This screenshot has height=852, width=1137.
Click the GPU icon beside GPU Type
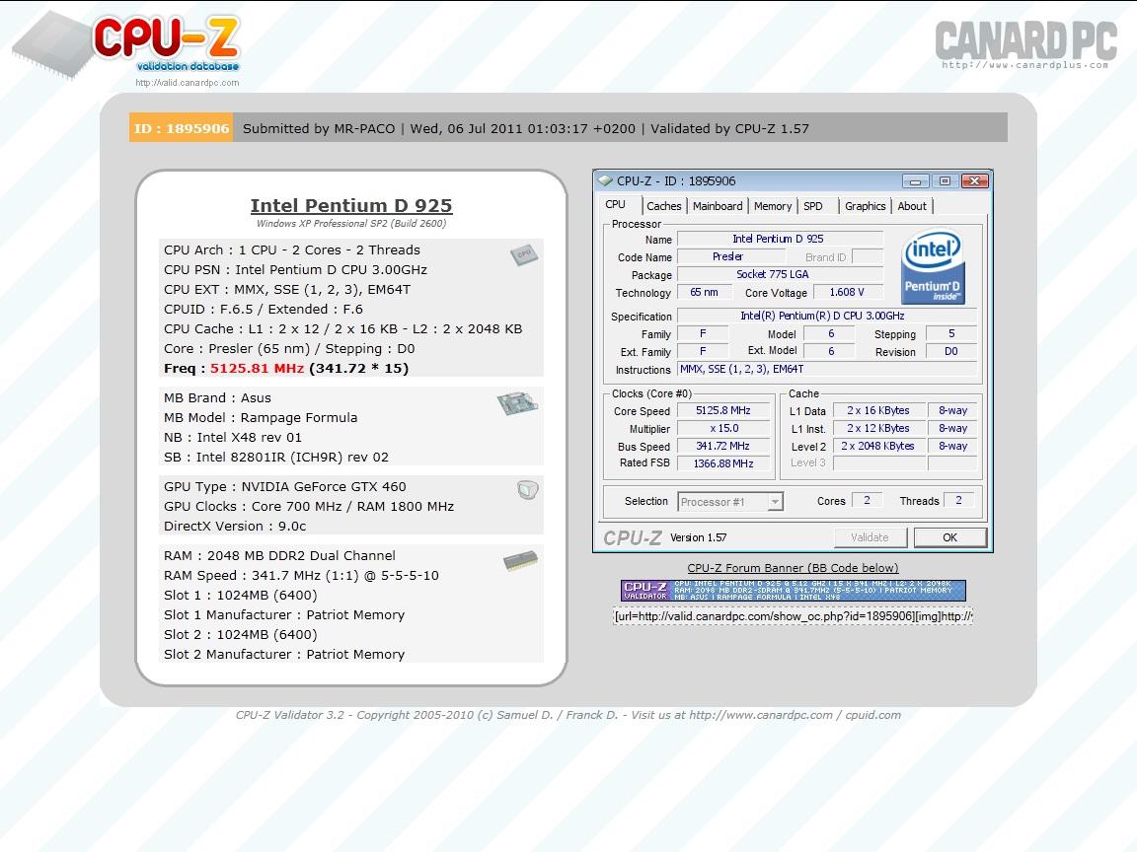coord(527,490)
